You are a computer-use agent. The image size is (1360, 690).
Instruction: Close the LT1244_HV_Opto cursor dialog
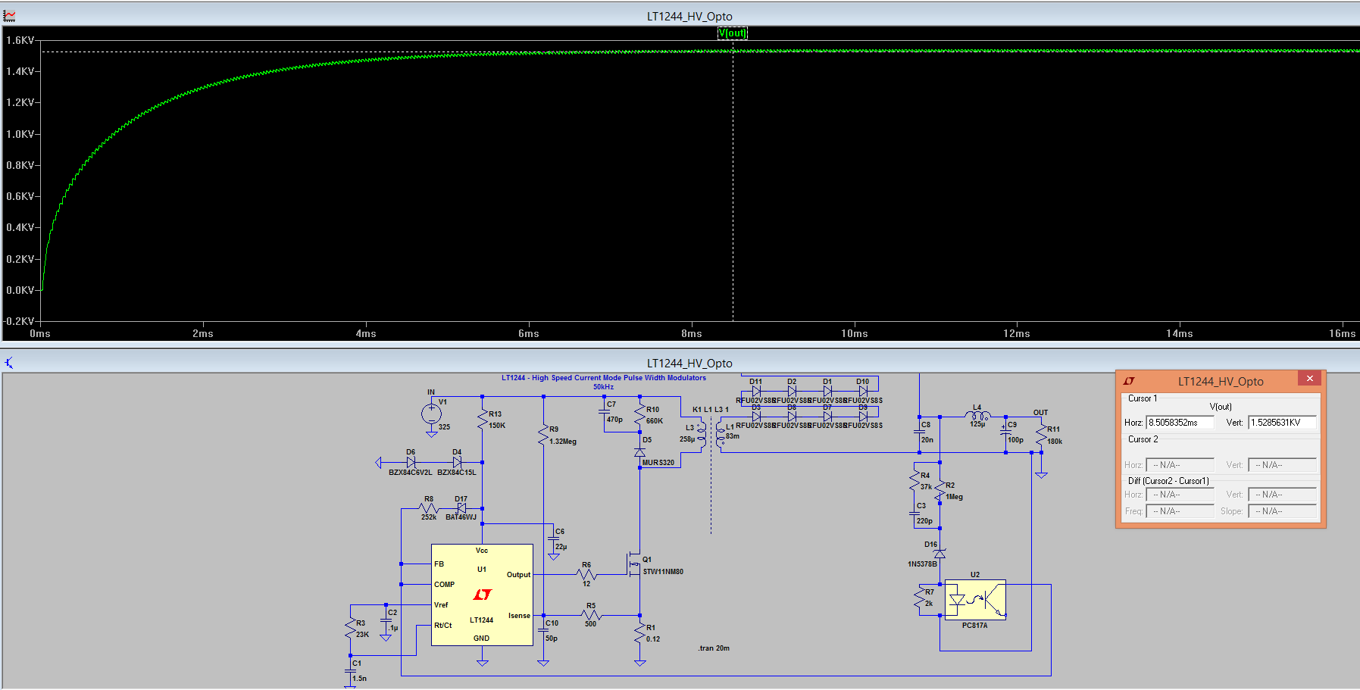pyautogui.click(x=1309, y=379)
